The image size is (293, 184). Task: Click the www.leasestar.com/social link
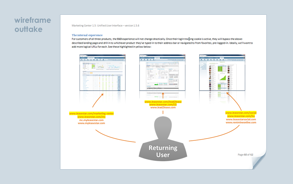241,113
